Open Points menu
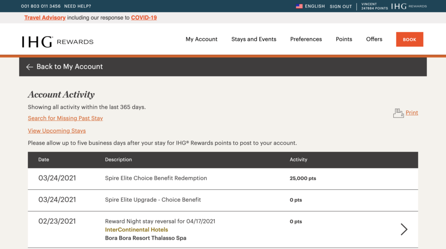This screenshot has height=249, width=446. coord(344,39)
